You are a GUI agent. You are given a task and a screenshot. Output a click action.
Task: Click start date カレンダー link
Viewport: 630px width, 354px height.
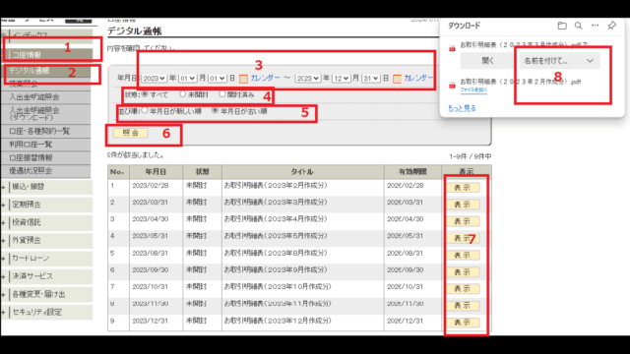point(265,78)
